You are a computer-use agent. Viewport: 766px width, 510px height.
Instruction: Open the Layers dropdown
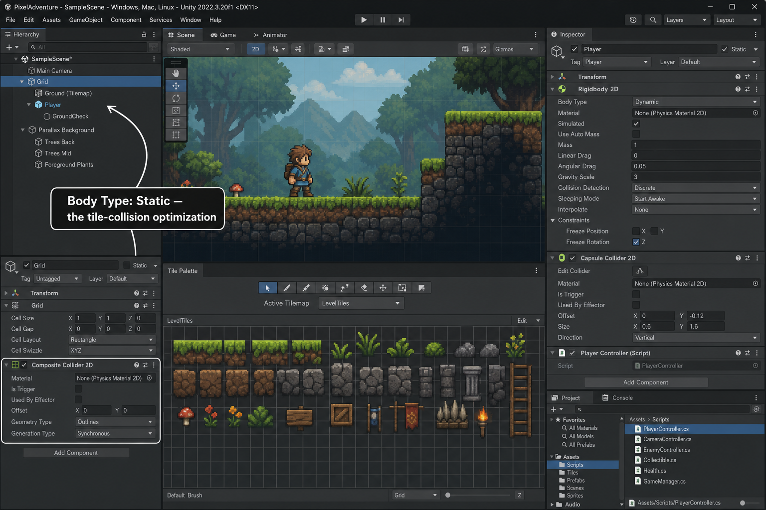[687, 20]
